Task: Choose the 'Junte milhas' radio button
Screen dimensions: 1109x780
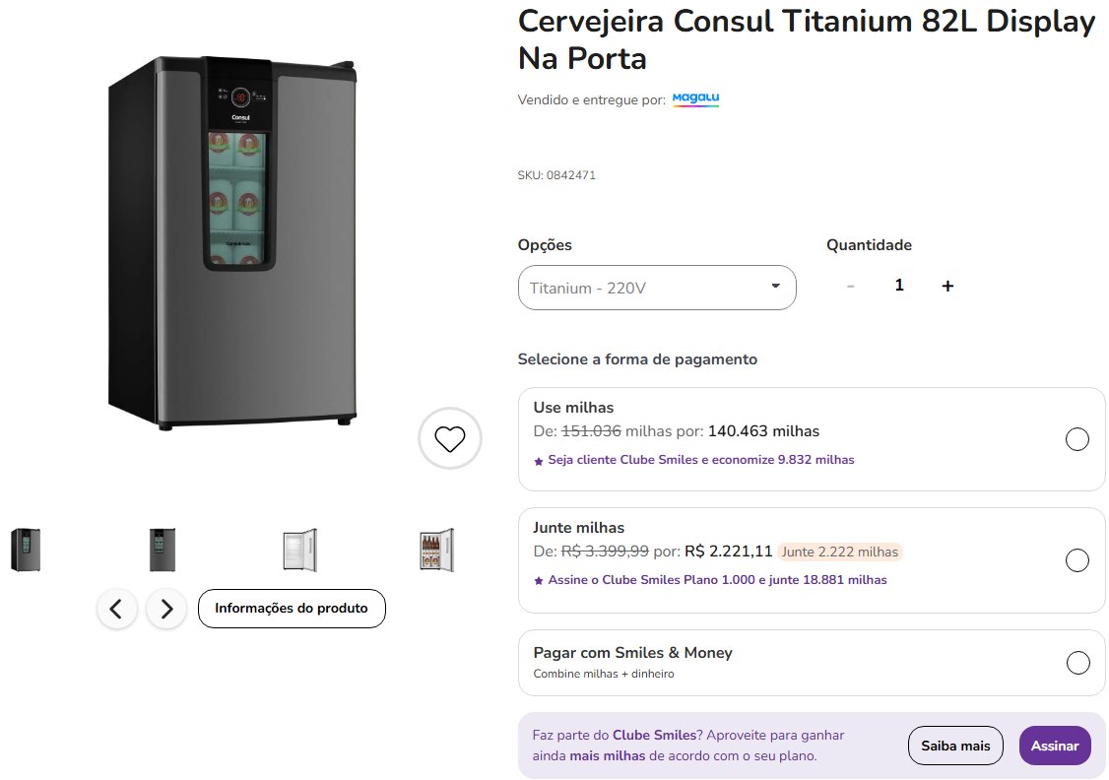Action: pyautogui.click(x=1077, y=560)
